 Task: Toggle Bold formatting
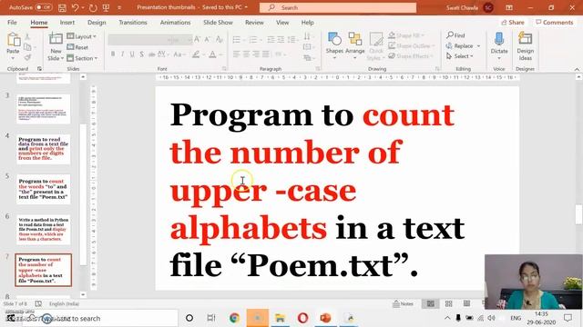113,54
